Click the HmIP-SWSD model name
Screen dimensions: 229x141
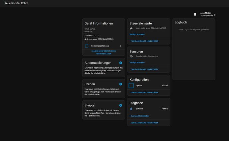pyautogui.click(x=90, y=29)
